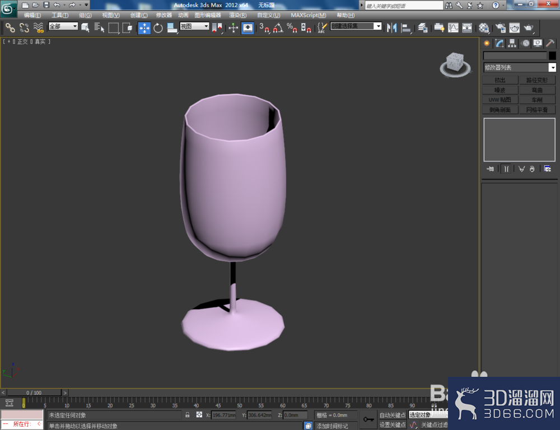Expand the Help question mark dropdown arrow
This screenshot has width=560, height=430.
(503, 6)
